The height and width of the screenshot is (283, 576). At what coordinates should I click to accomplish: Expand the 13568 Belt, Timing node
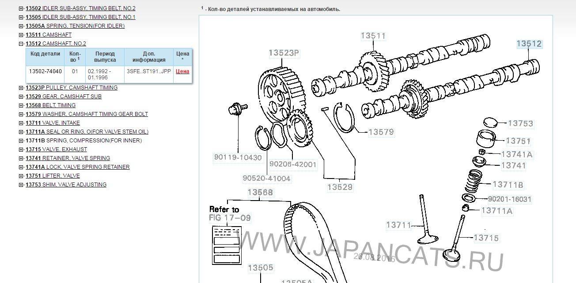pyautogui.click(x=21, y=105)
